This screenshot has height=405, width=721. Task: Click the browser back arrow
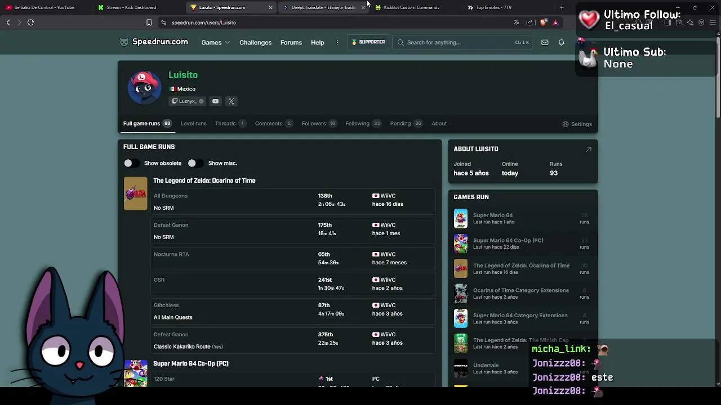[x=8, y=22]
